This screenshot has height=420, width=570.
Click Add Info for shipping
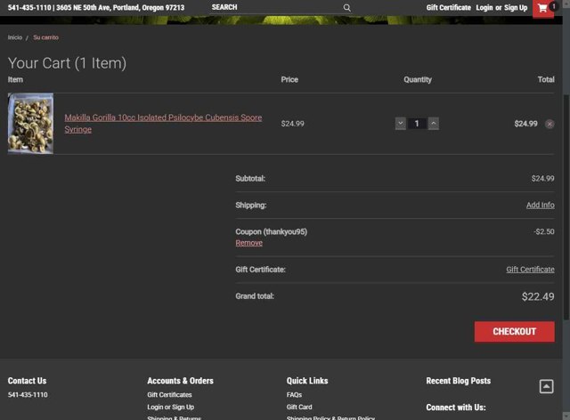pos(541,205)
